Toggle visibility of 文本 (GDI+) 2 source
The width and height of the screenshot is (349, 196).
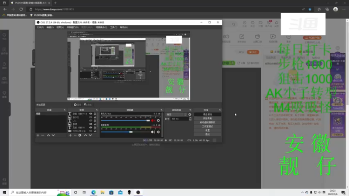[91, 114]
